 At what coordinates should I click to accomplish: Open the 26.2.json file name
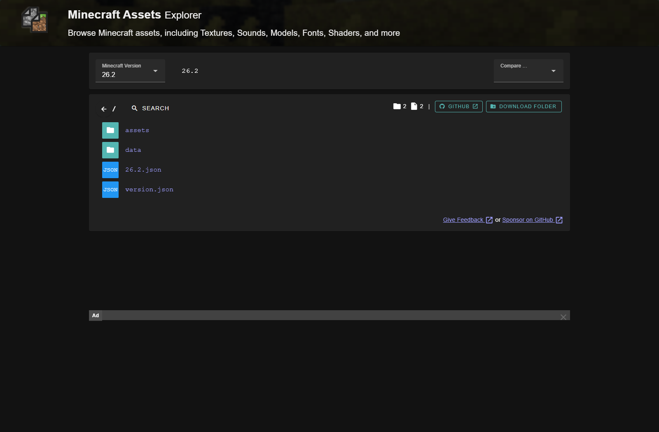[x=143, y=170]
